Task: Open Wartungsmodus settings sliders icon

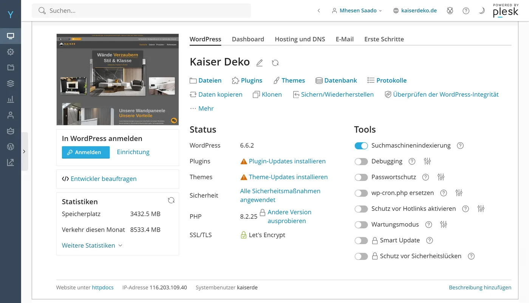Action: click(444, 224)
